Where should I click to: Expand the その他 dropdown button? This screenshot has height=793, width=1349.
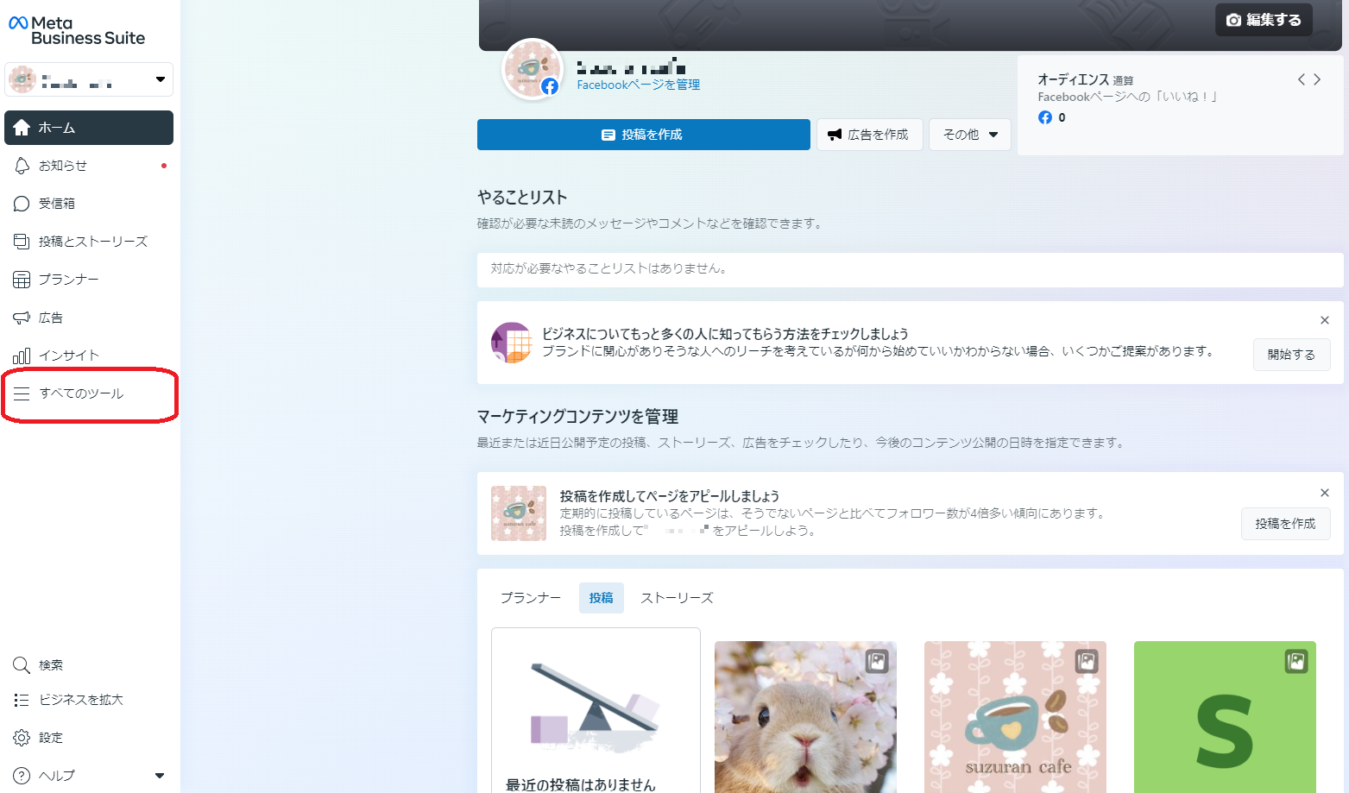(x=969, y=135)
